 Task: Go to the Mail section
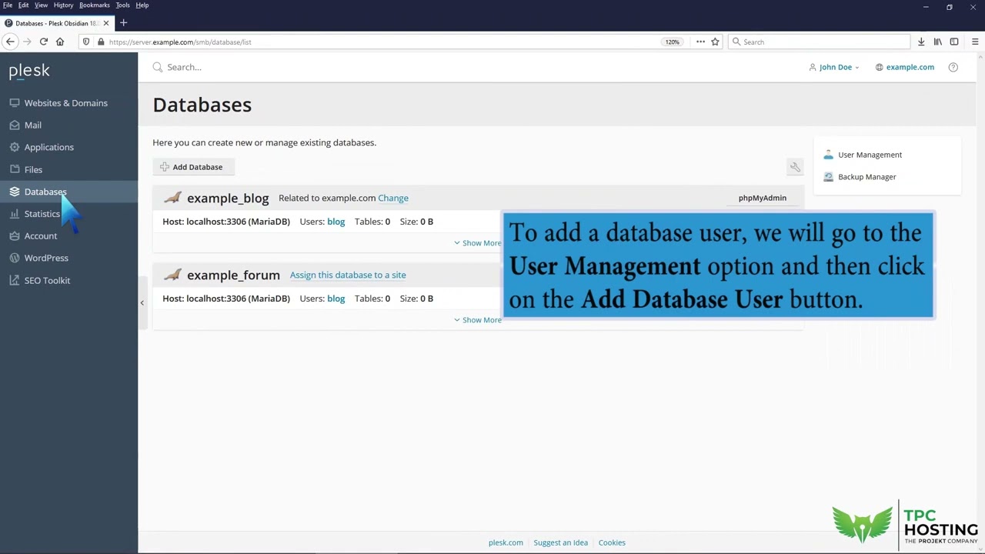[32, 125]
